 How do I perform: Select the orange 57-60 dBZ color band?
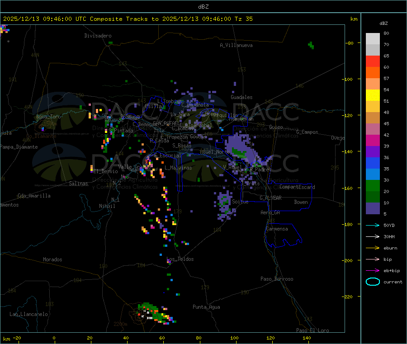[x=373, y=73]
